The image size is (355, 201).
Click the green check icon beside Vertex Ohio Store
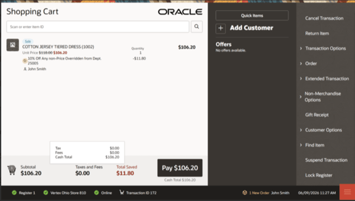pyautogui.click(x=46, y=193)
